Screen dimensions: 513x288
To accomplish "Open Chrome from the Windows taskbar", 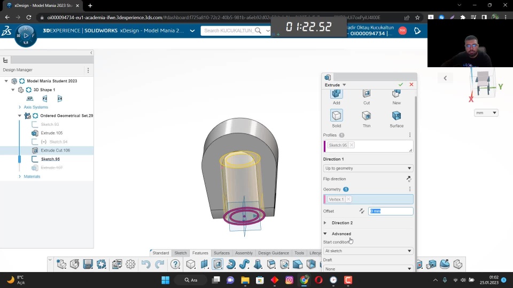I will 304,280.
